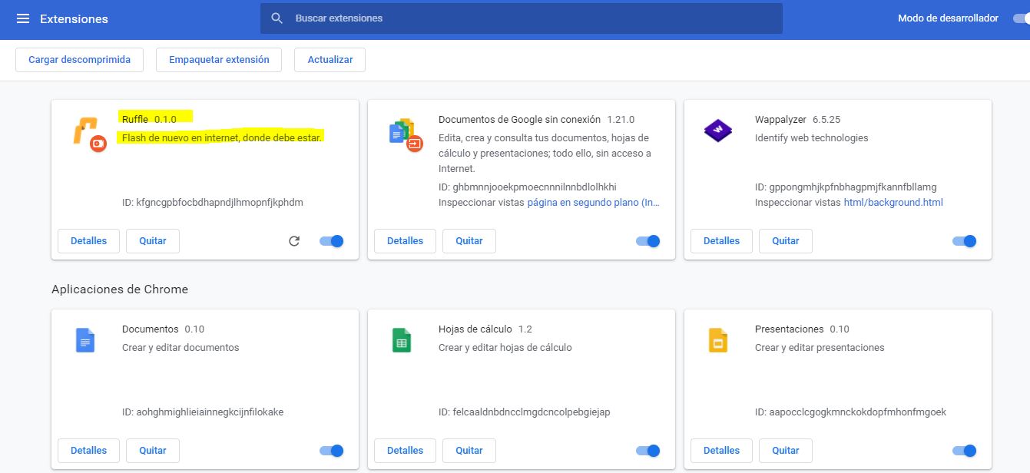Screen dimensions: 1030x473
Task: Click the Hojas ID felcaaldnbdncclmgdcncolpebgiejap text
Action: point(525,412)
